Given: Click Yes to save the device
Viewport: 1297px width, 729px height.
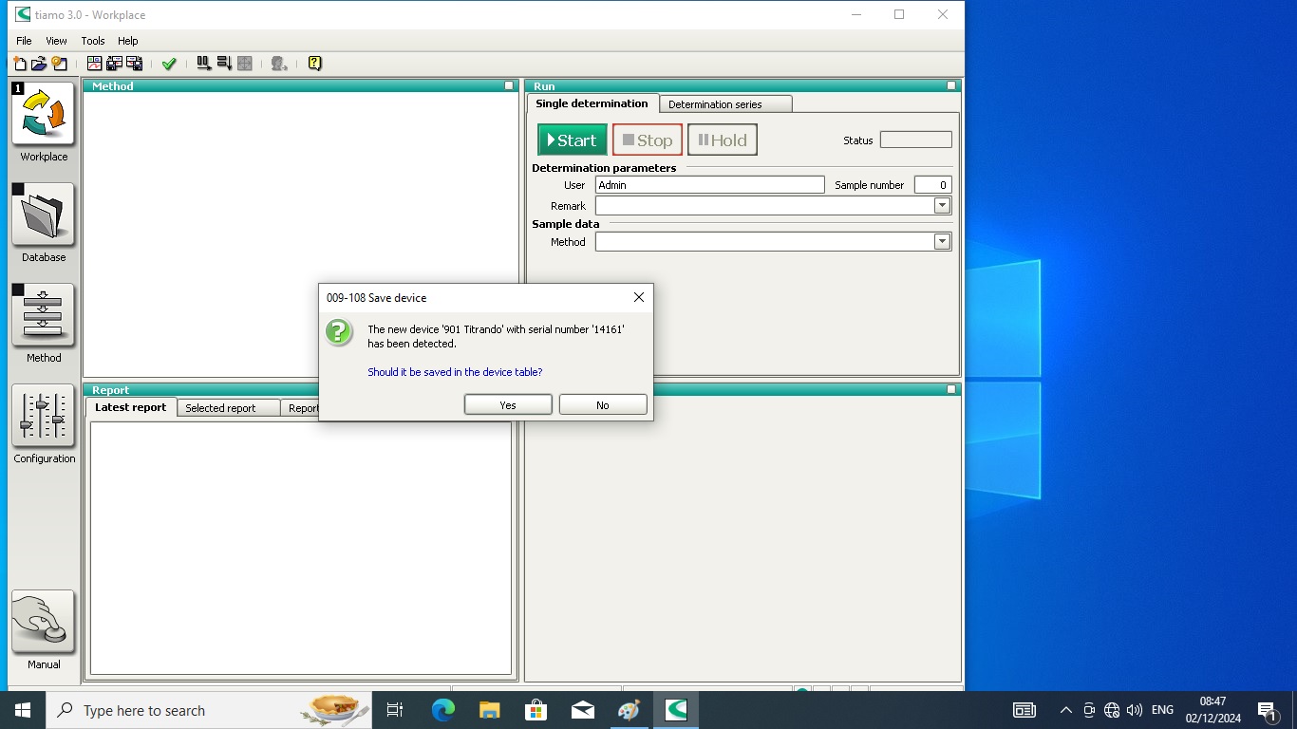Looking at the screenshot, I should [508, 405].
